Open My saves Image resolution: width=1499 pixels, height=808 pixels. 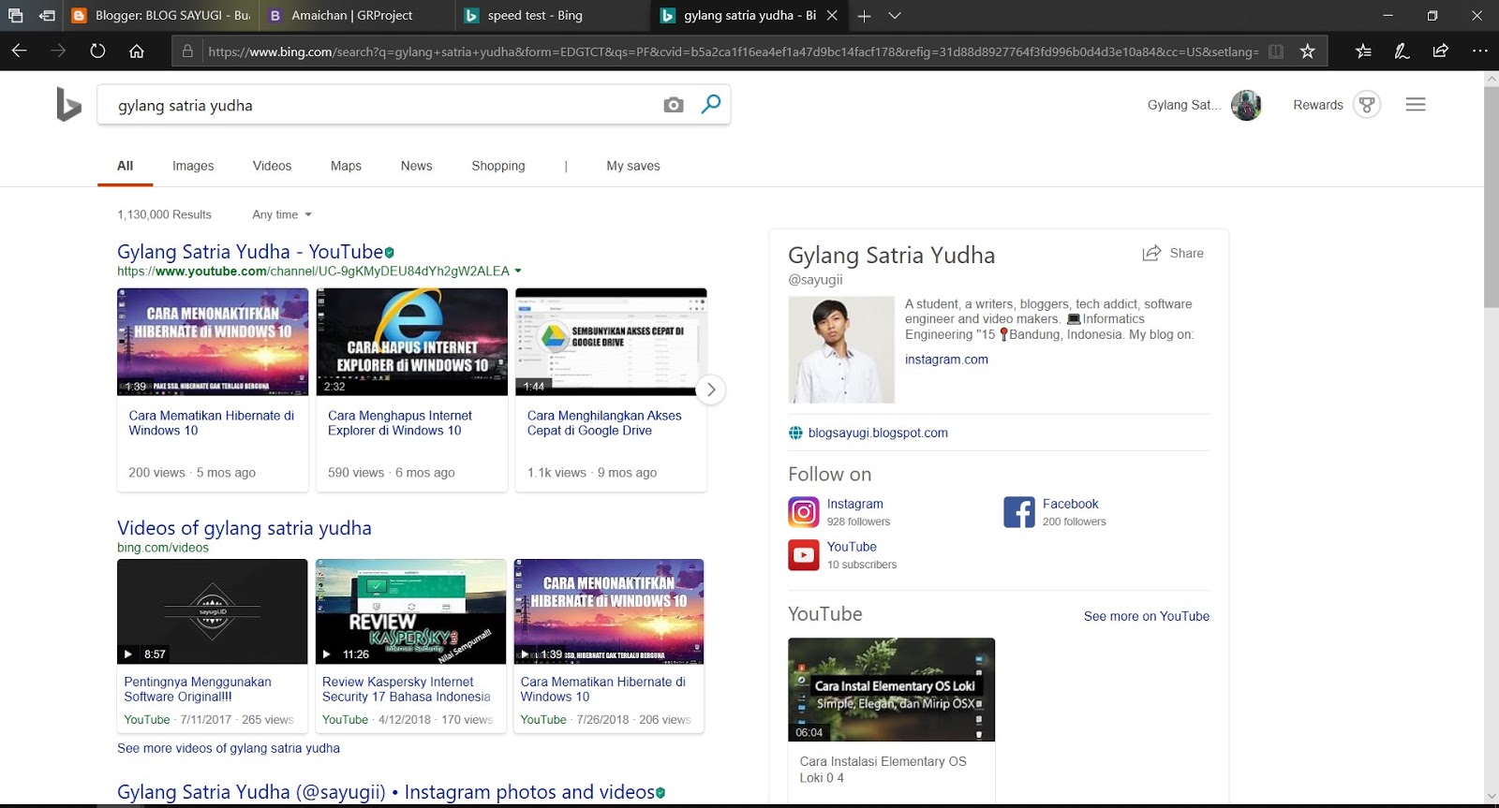coord(633,166)
